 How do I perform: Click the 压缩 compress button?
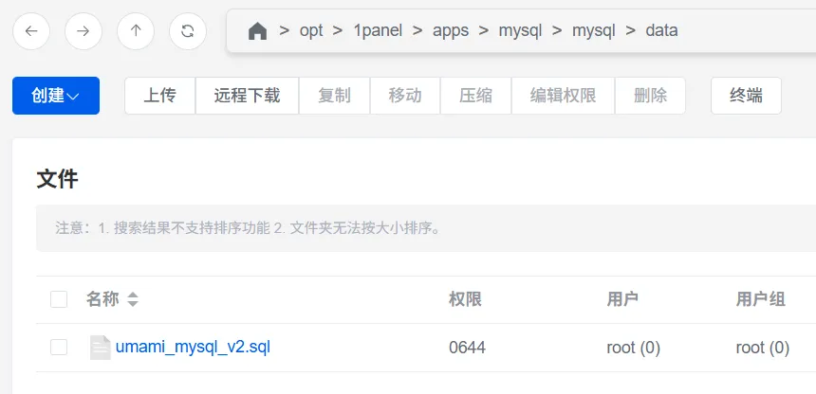click(475, 96)
